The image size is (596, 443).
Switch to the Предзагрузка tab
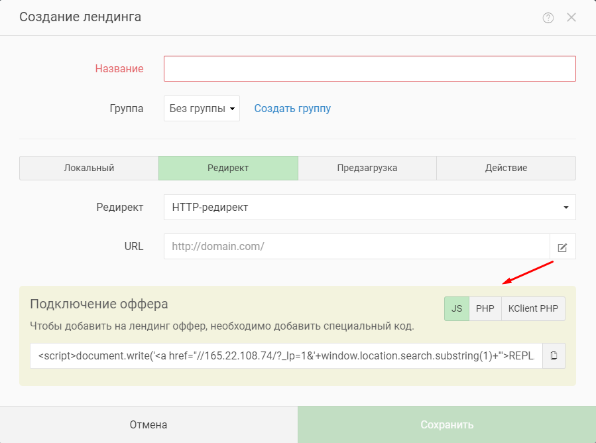tap(367, 168)
